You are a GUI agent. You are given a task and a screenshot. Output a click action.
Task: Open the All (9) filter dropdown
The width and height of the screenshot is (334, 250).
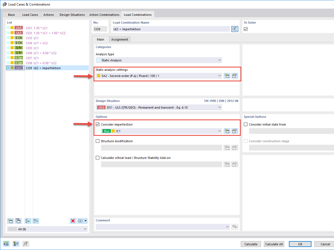tap(85, 229)
